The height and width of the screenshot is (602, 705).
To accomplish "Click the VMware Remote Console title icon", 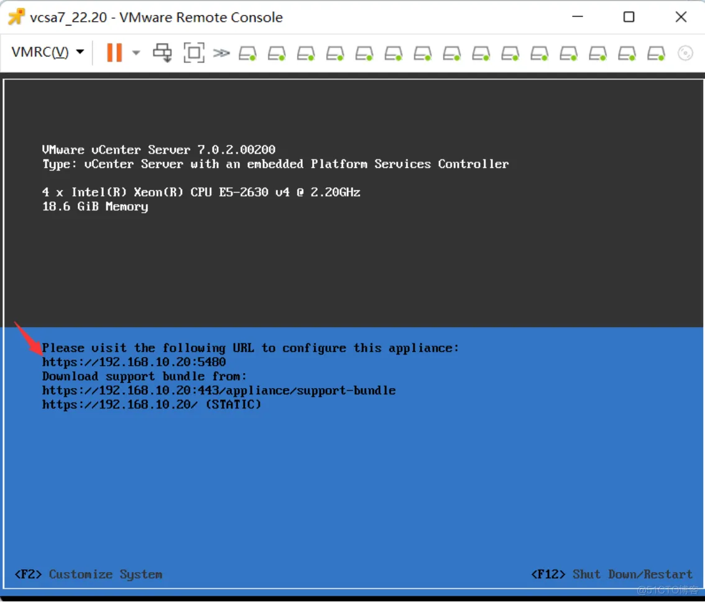I will click(x=16, y=17).
